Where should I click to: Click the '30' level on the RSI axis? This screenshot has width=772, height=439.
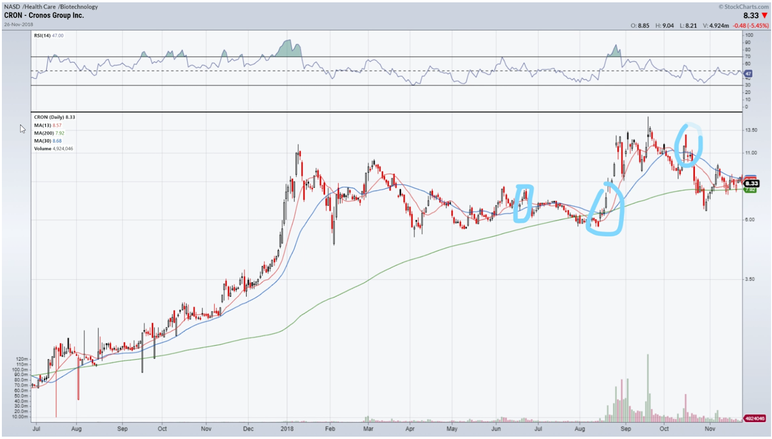(x=747, y=85)
